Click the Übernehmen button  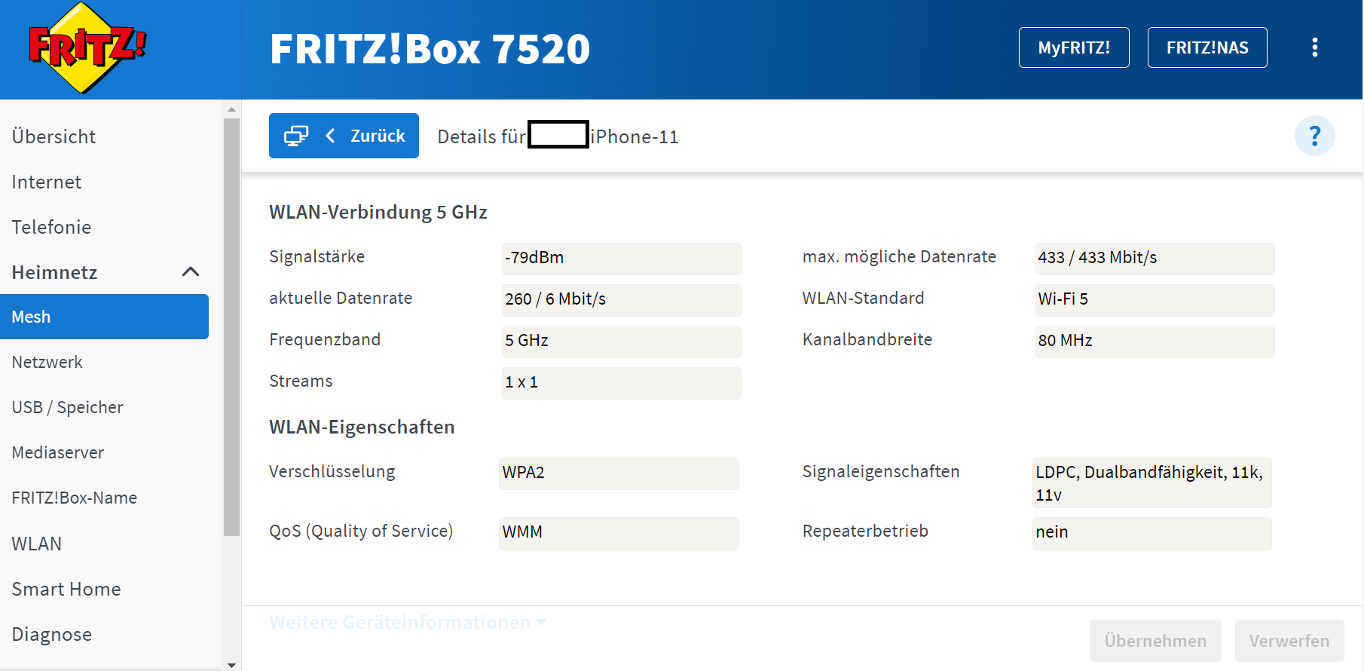tap(1155, 641)
